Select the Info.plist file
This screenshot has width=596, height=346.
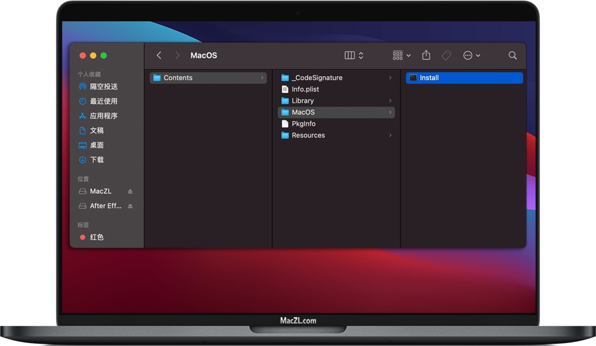point(305,89)
